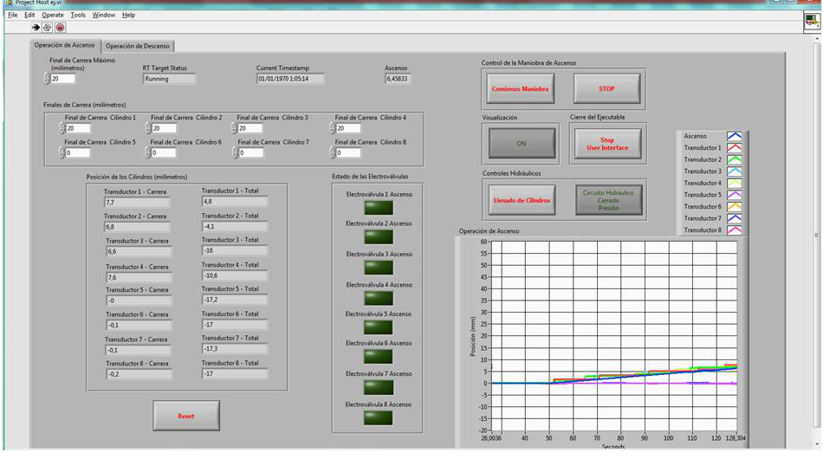Click the Cilindro 5 final de carrera stepper
Image resolution: width=823 pixels, height=459 pixels.
pos(62,152)
